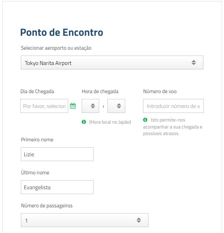The width and height of the screenshot is (224, 233).
Task: Click info icon beside flight tracking note
Action: 145,120
